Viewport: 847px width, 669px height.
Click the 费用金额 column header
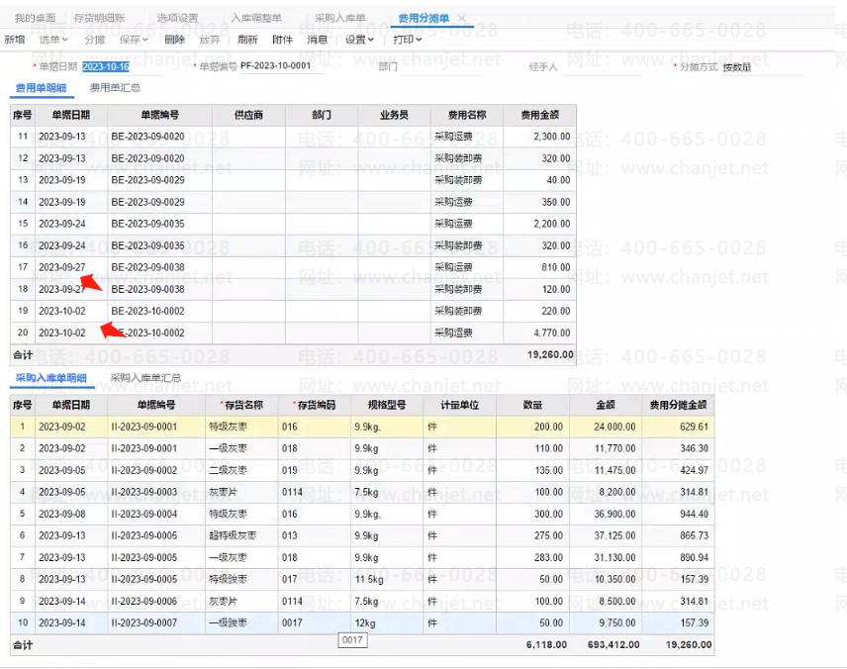[539, 115]
